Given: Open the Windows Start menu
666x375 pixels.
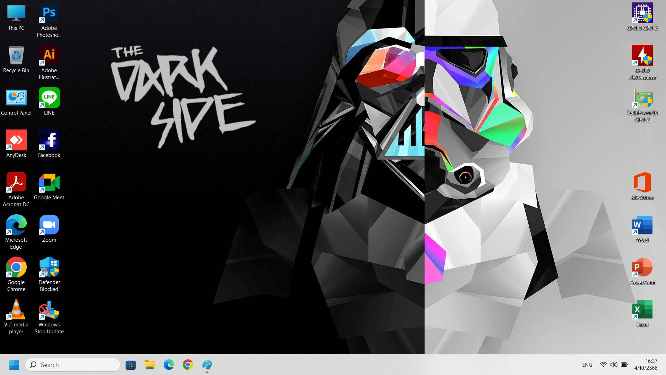Looking at the screenshot, I should (x=14, y=365).
